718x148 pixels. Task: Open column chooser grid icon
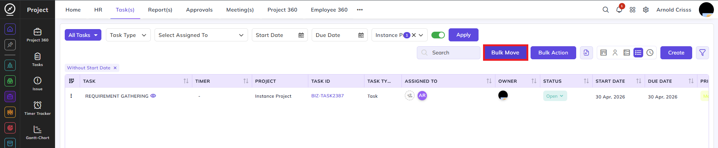coord(71,81)
